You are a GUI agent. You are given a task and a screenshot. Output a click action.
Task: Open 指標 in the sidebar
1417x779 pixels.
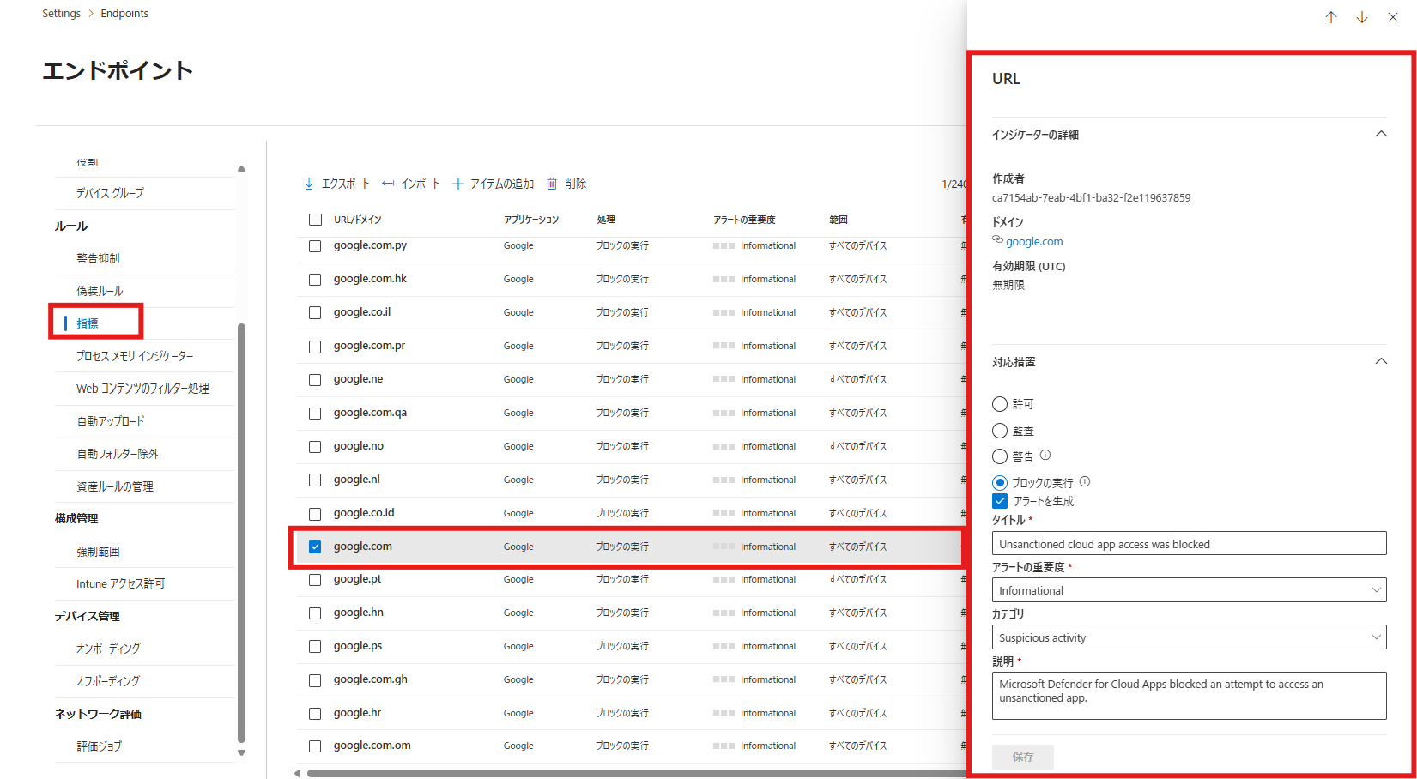(88, 323)
